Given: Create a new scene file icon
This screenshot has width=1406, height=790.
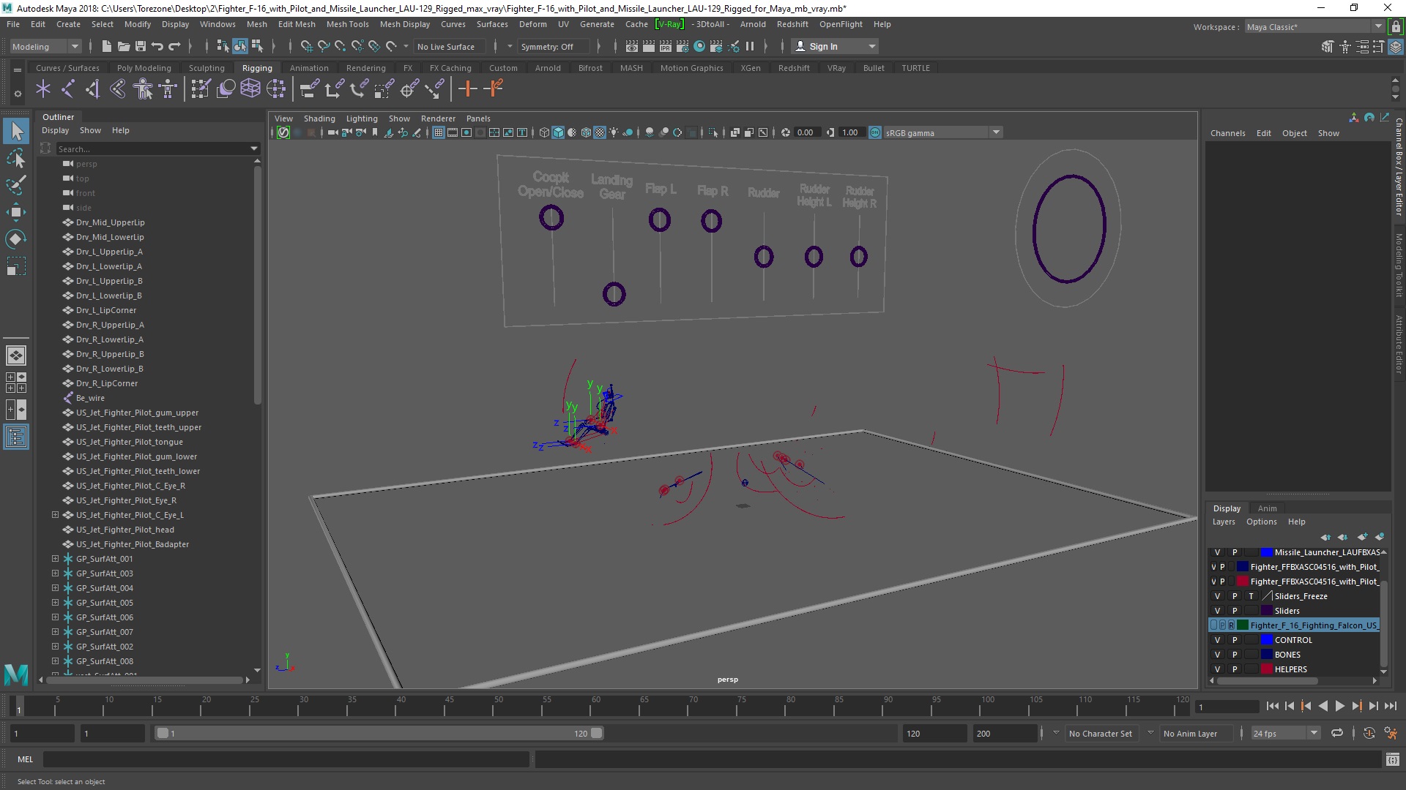Looking at the screenshot, I should point(107,46).
